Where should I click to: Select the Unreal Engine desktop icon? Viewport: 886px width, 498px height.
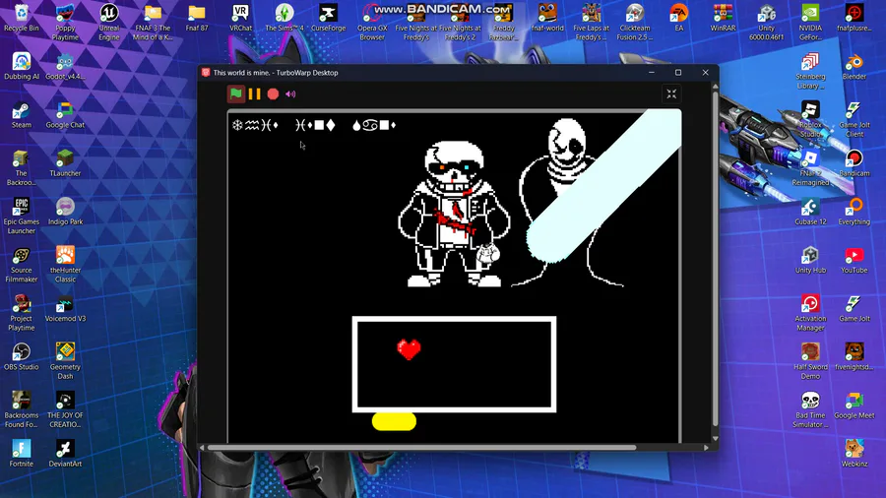(x=109, y=23)
